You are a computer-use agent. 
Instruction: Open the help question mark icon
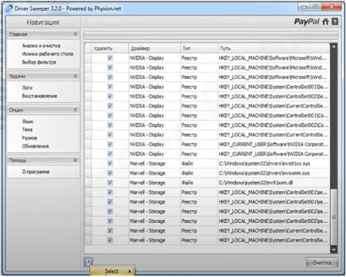pos(335,21)
